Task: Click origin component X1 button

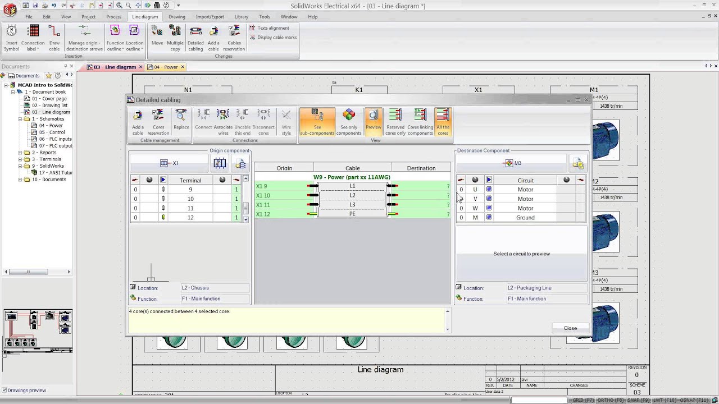Action: [169, 163]
